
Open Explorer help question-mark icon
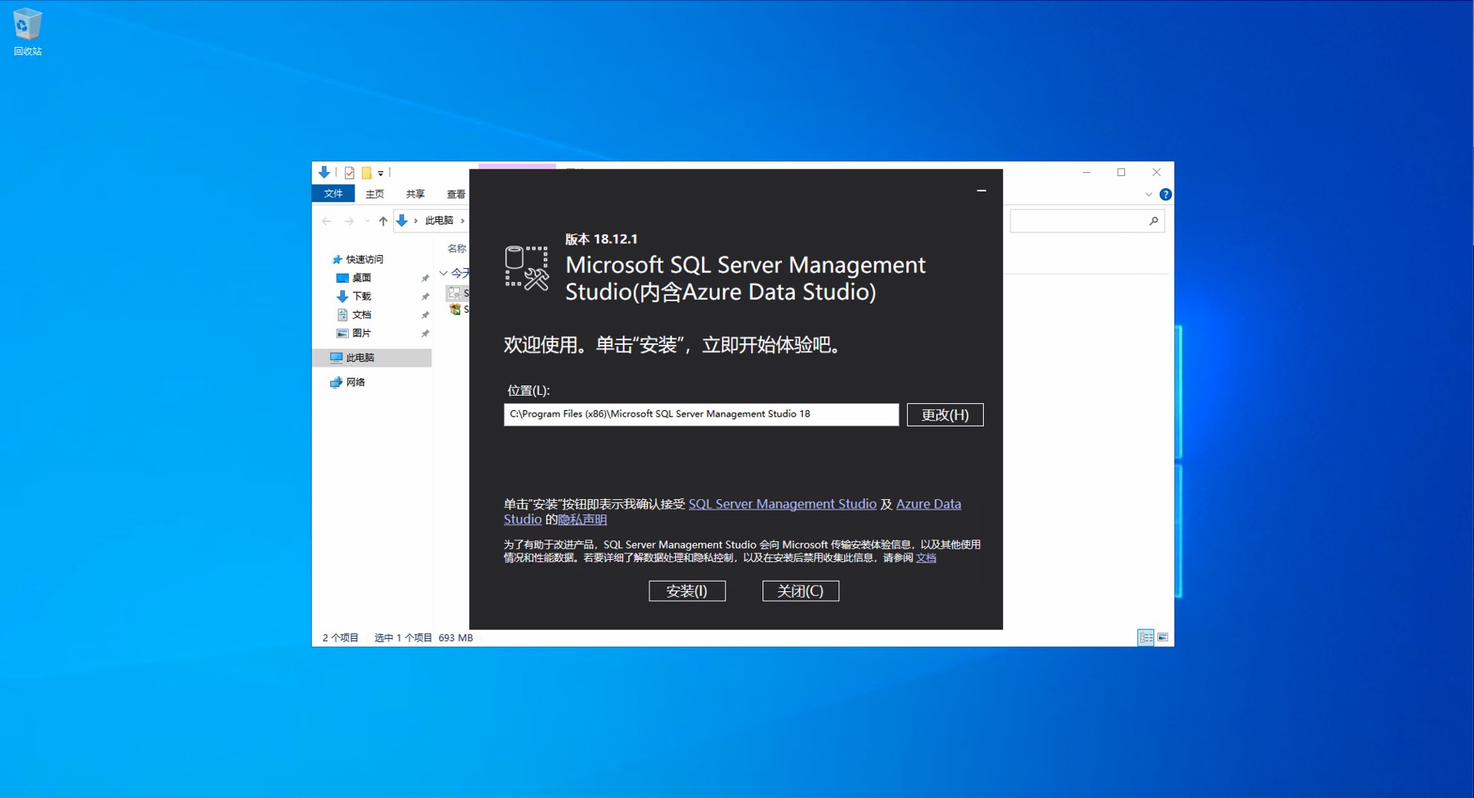pos(1165,195)
